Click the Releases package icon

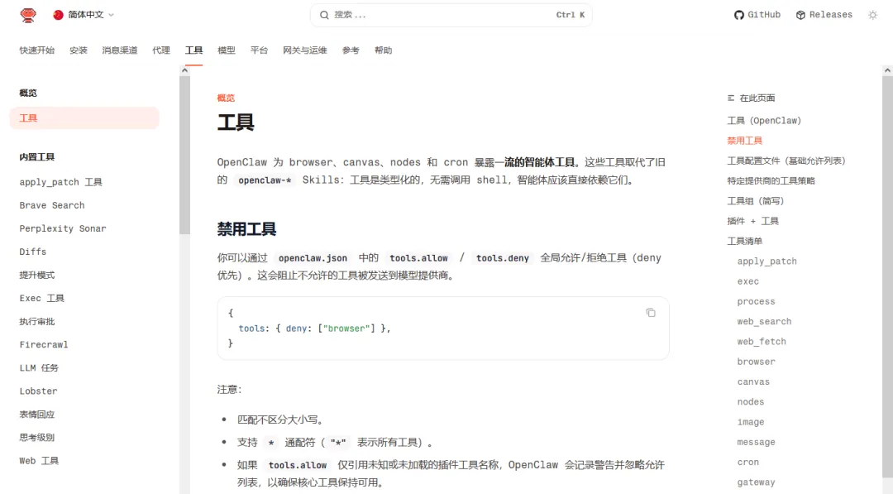click(800, 15)
